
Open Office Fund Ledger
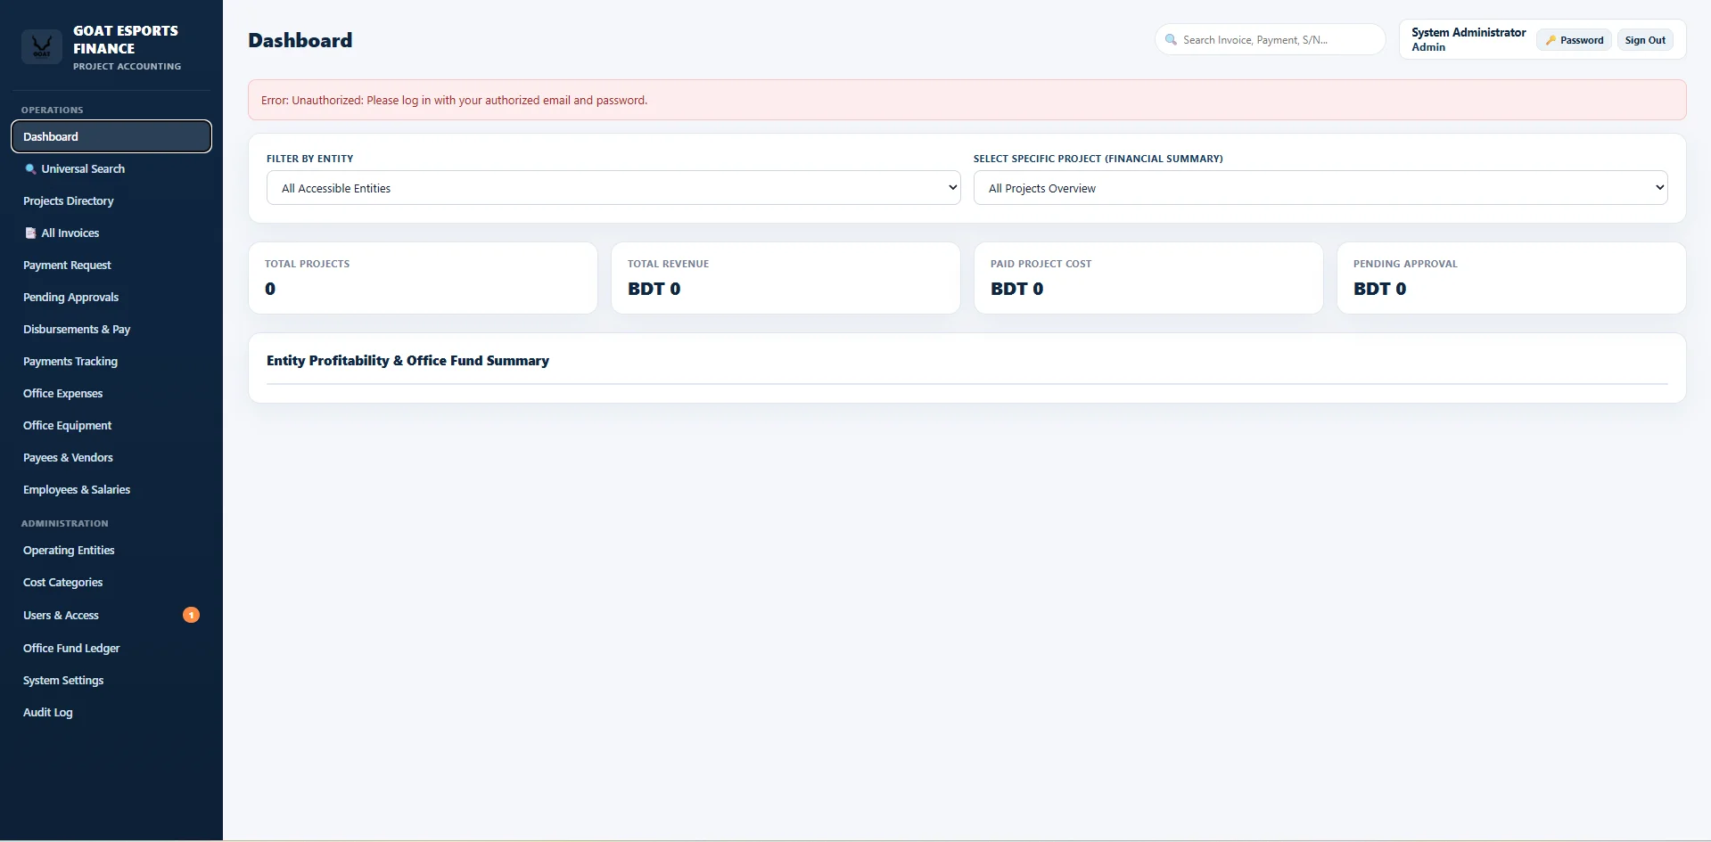click(111, 648)
